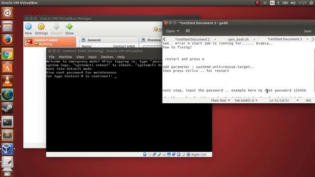Open the View menu of the VM window

[80, 57]
